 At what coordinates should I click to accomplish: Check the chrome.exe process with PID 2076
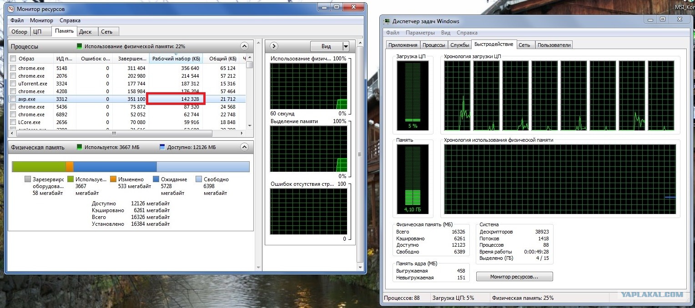pyautogui.click(x=13, y=76)
